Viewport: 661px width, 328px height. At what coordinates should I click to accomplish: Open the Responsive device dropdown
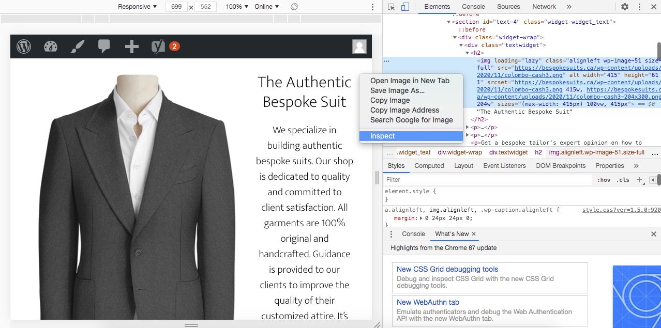pos(136,6)
